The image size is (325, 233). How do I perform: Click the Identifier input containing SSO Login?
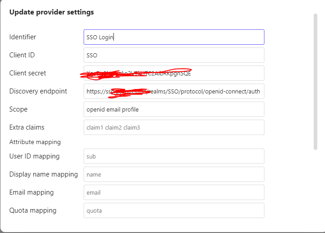coord(174,37)
